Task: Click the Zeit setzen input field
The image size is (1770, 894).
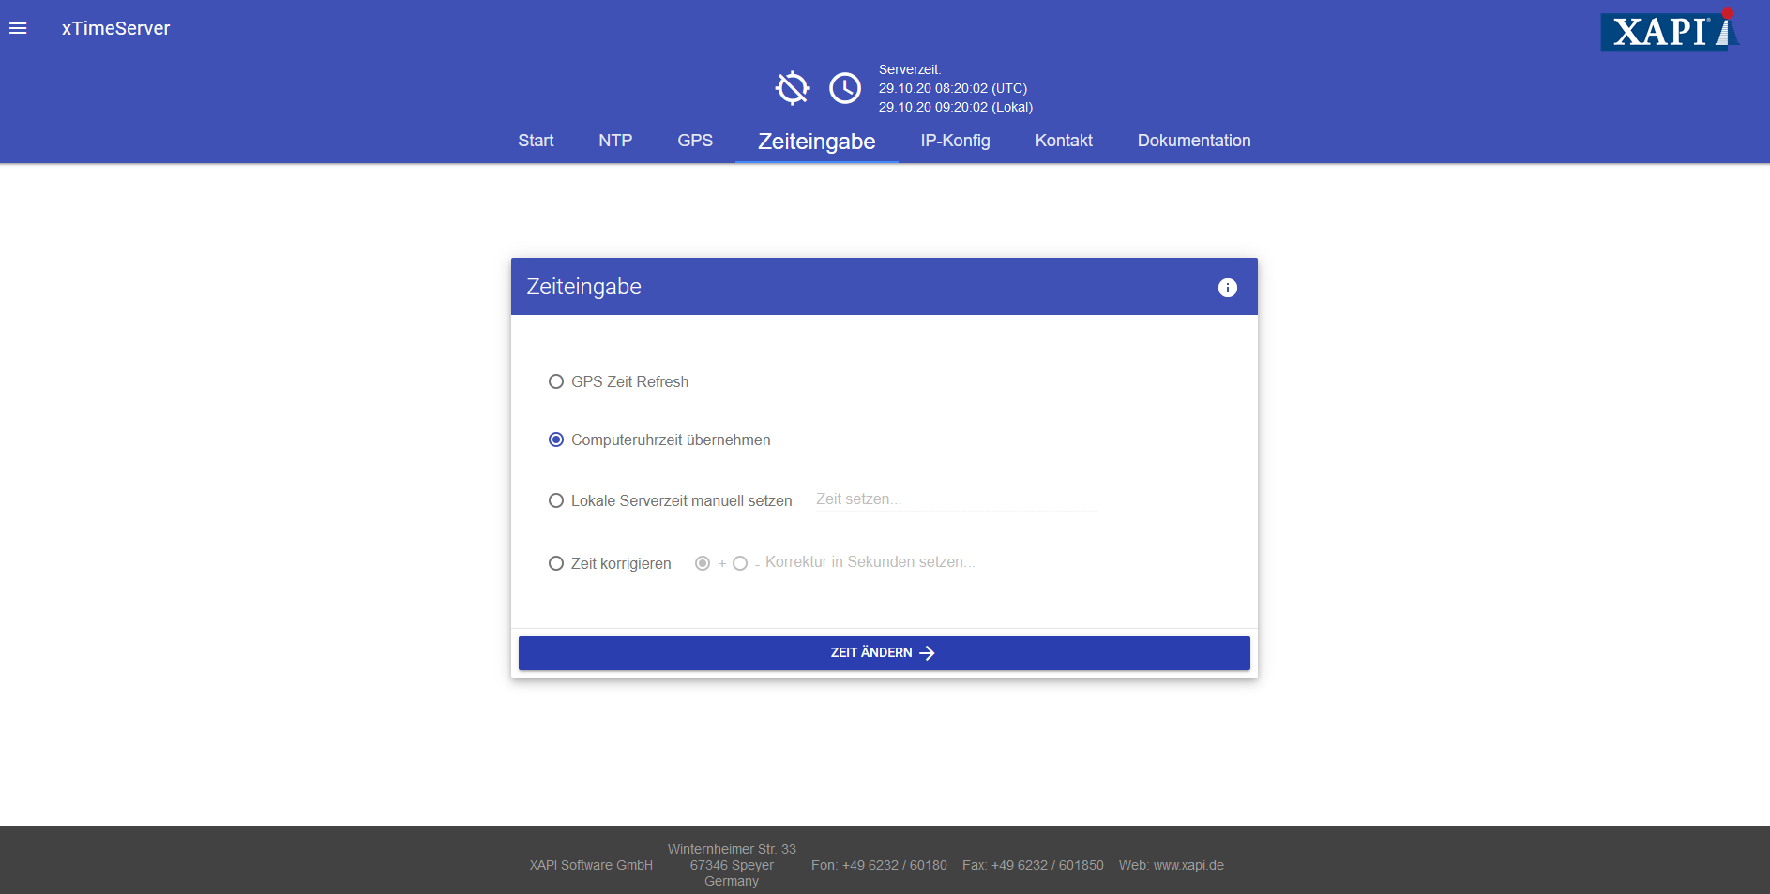Action: (x=952, y=499)
